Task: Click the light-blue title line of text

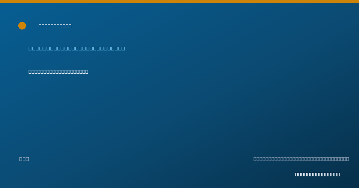Action: [x=77, y=48]
